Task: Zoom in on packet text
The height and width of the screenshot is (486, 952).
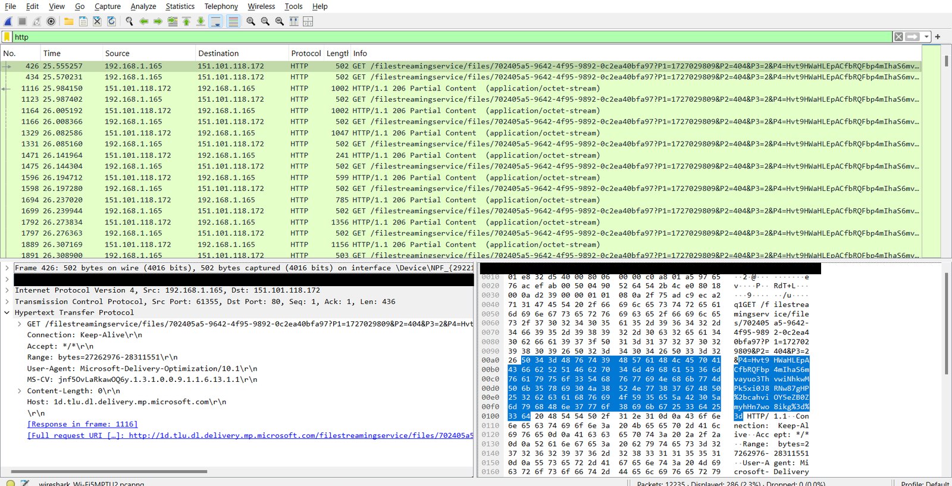Action: click(x=251, y=21)
